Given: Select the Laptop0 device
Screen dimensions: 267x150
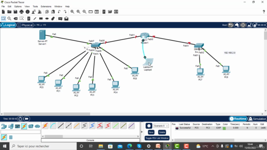Looking at the screenshot, I should coord(148,62).
